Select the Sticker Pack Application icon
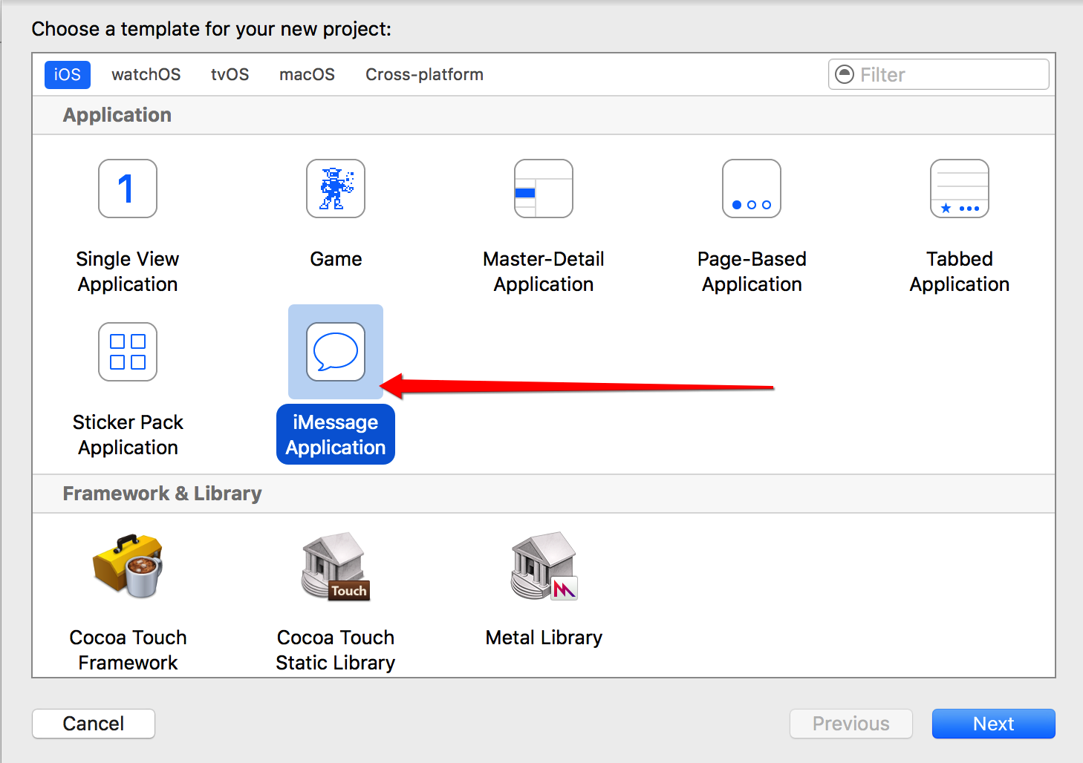The image size is (1083, 763). 128,352
